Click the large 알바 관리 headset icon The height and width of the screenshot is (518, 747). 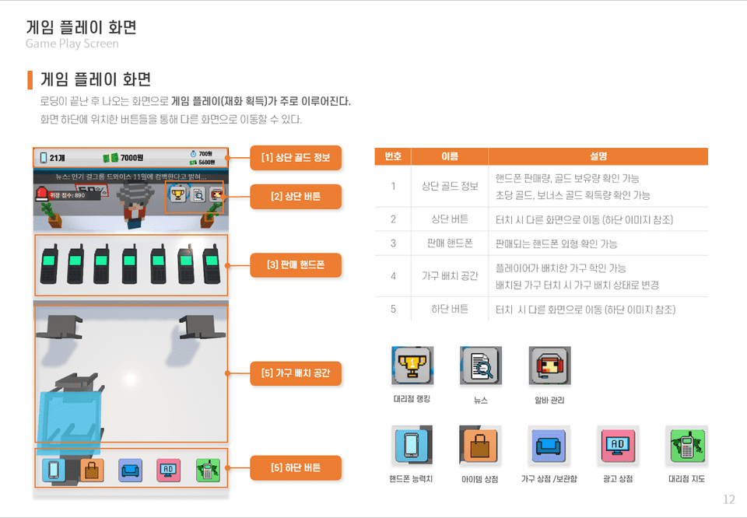click(550, 366)
